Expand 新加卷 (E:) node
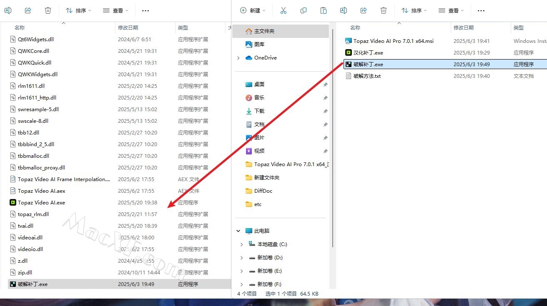The height and width of the screenshot is (306, 547). pyautogui.click(x=241, y=271)
